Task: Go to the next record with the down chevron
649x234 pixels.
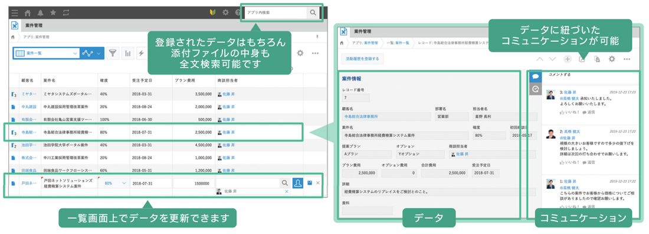Action: coord(553,59)
